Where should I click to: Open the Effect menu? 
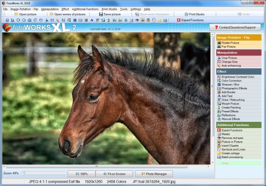pyautogui.click(x=65, y=9)
